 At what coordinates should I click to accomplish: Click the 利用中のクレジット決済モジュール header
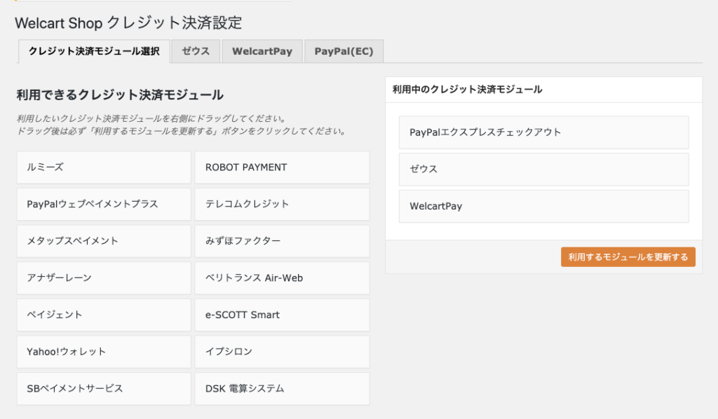(x=467, y=90)
